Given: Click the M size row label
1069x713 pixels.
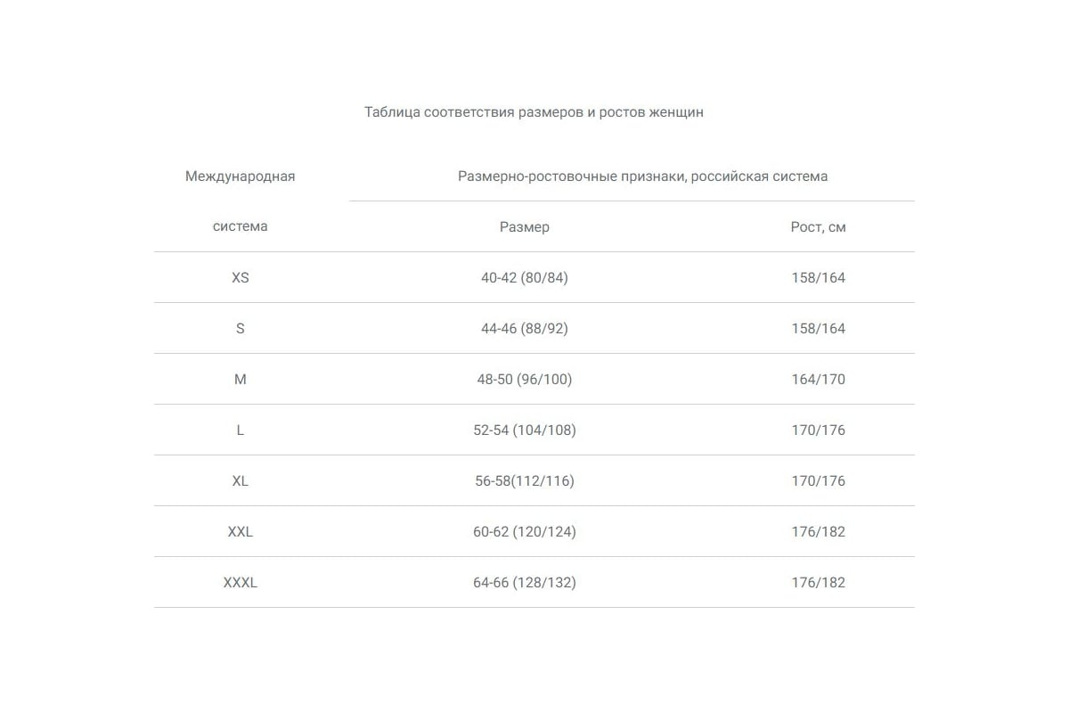Looking at the screenshot, I should [x=240, y=380].
